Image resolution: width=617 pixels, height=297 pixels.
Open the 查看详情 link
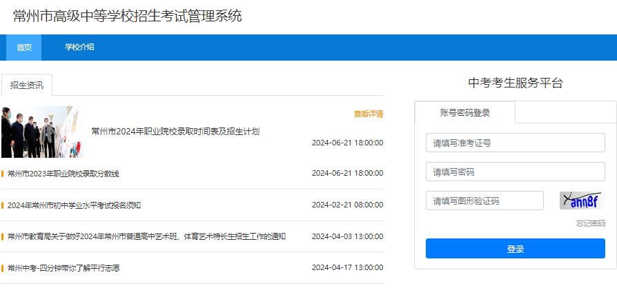368,114
